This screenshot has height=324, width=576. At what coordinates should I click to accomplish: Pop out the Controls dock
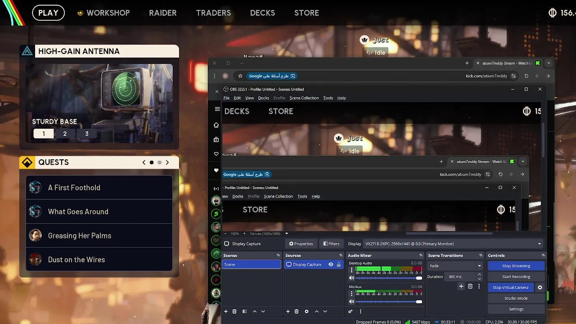click(543, 256)
